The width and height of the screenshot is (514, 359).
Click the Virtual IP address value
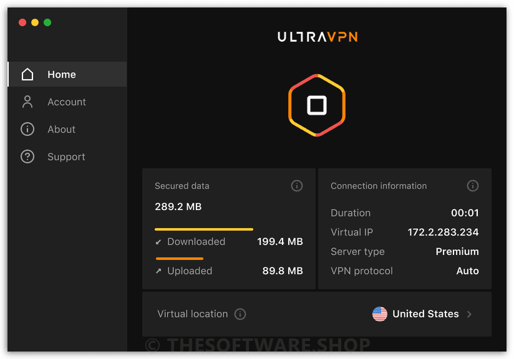443,232
